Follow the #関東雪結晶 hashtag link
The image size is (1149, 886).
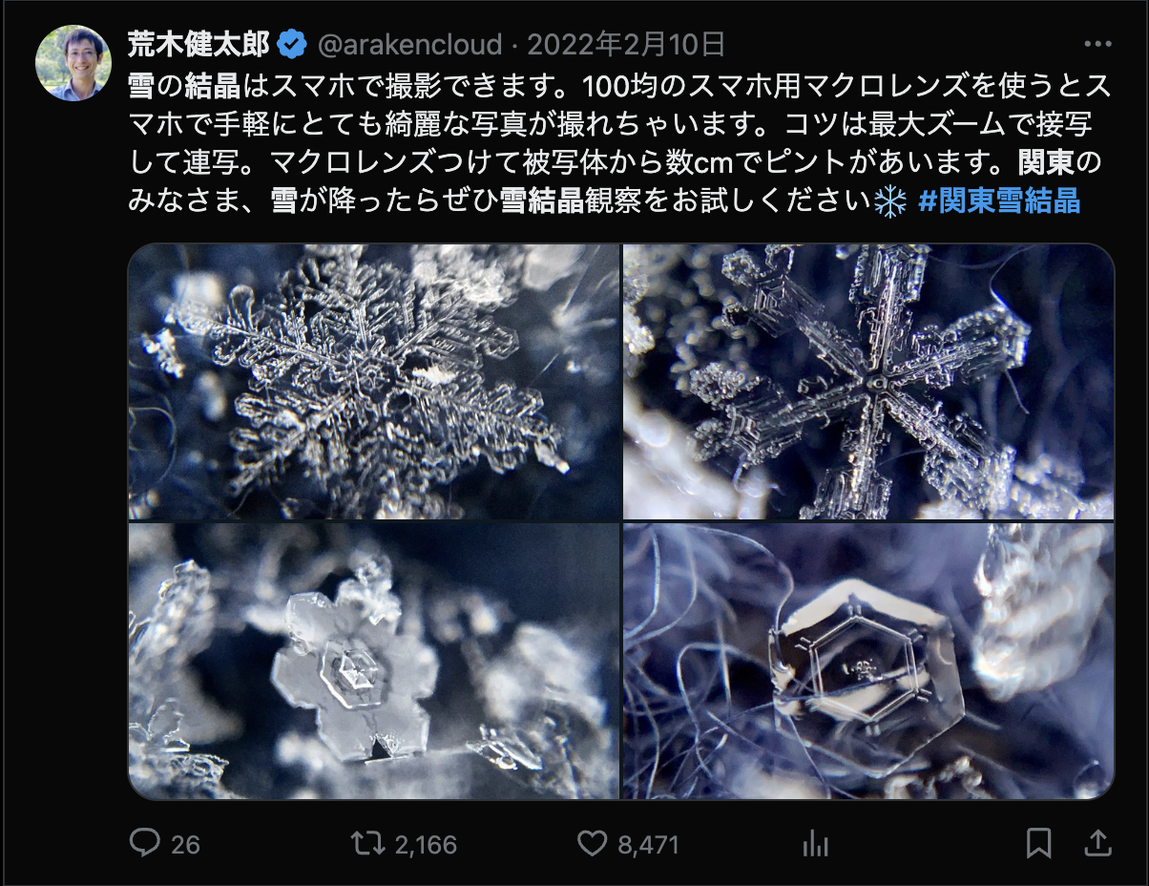pos(999,201)
